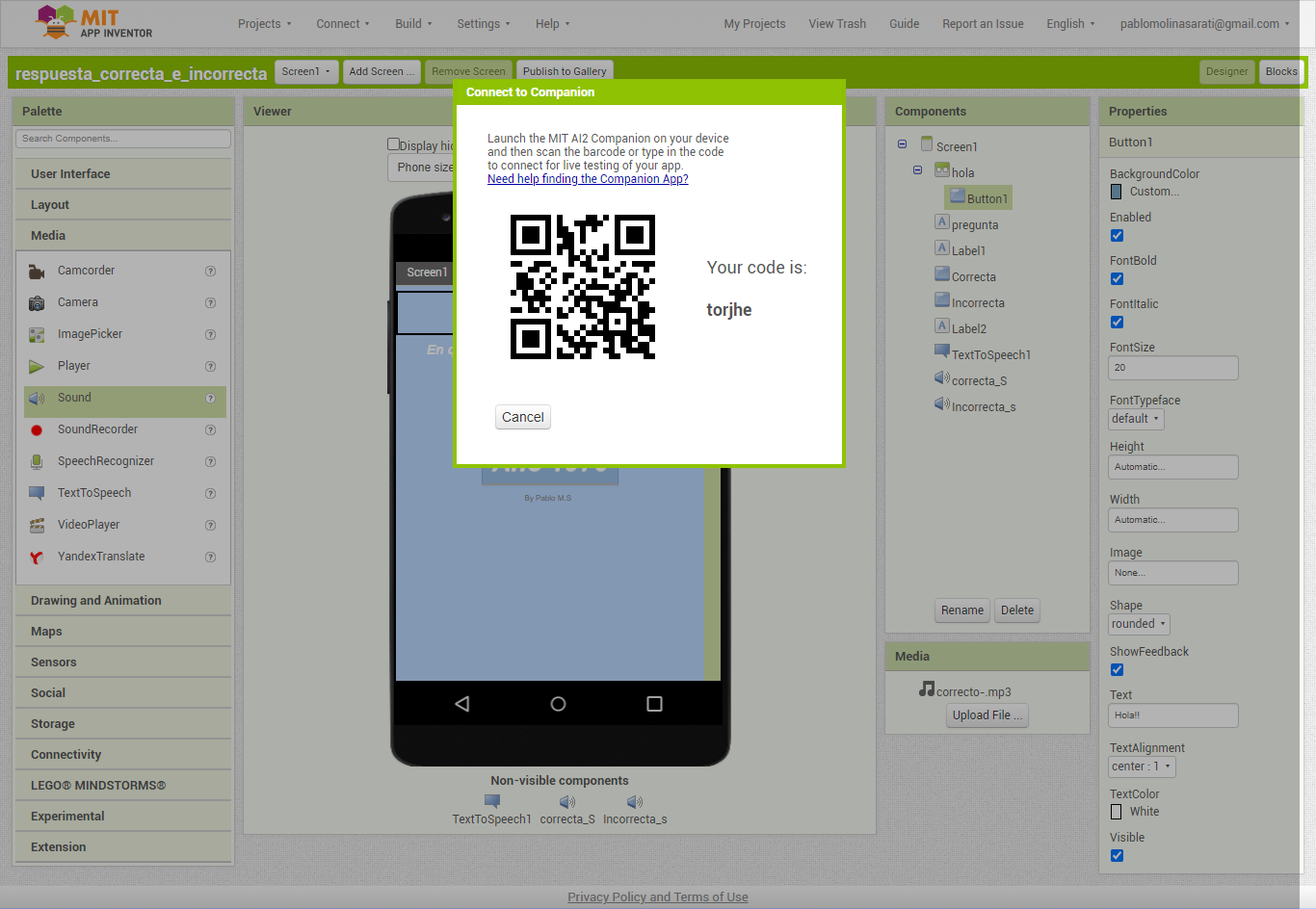Click the FontSize input field
Viewport: 1316px width, 909px height.
[x=1173, y=368]
